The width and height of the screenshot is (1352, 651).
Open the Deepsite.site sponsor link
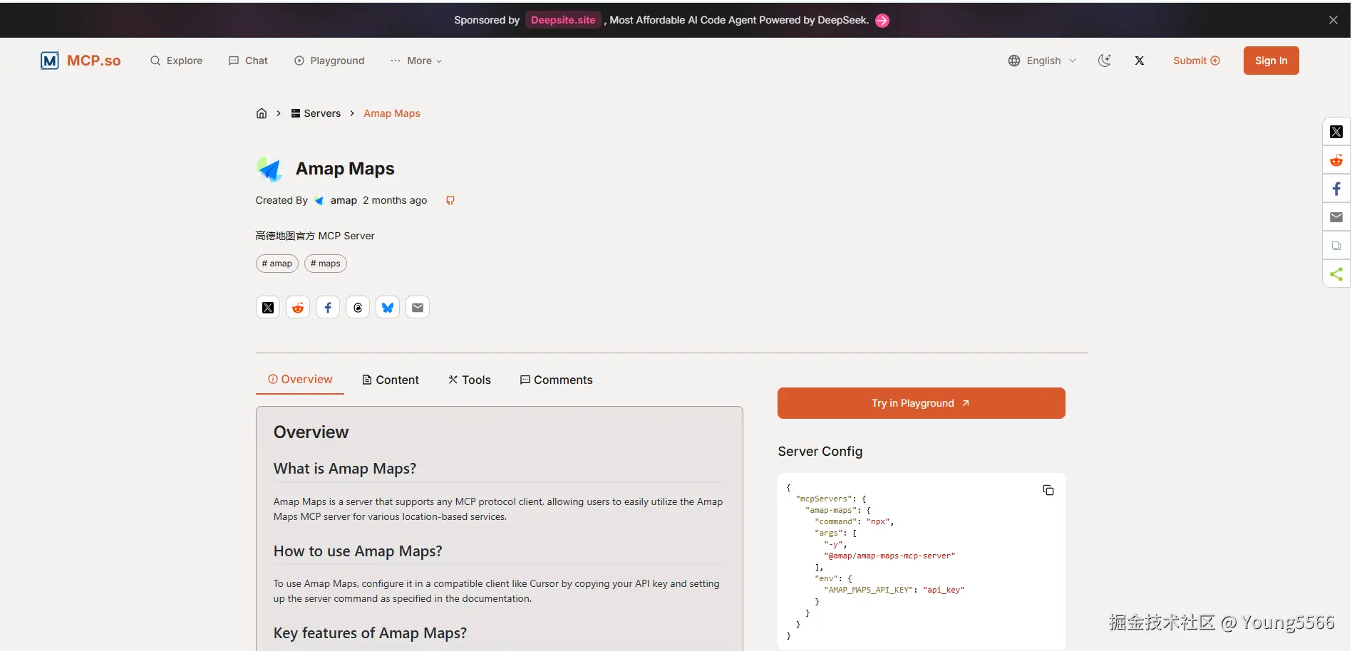coord(563,20)
